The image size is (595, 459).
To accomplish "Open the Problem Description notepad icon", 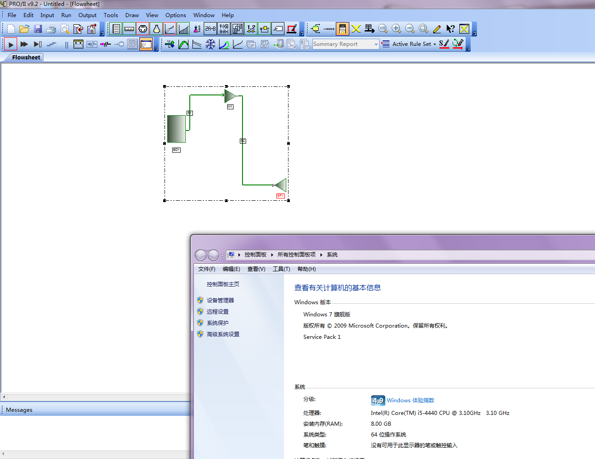I will click(116, 29).
